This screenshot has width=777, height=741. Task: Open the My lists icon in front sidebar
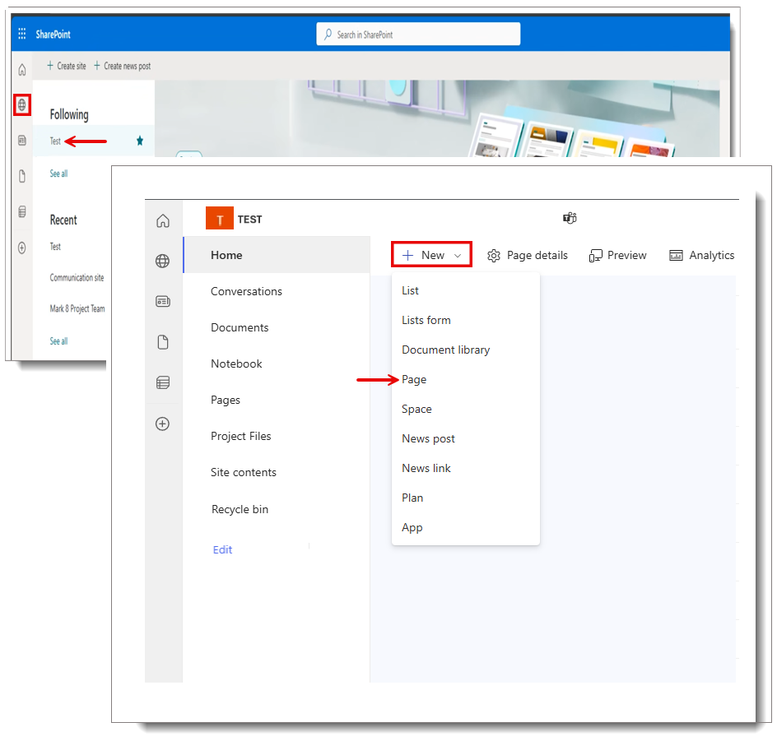pos(163,382)
